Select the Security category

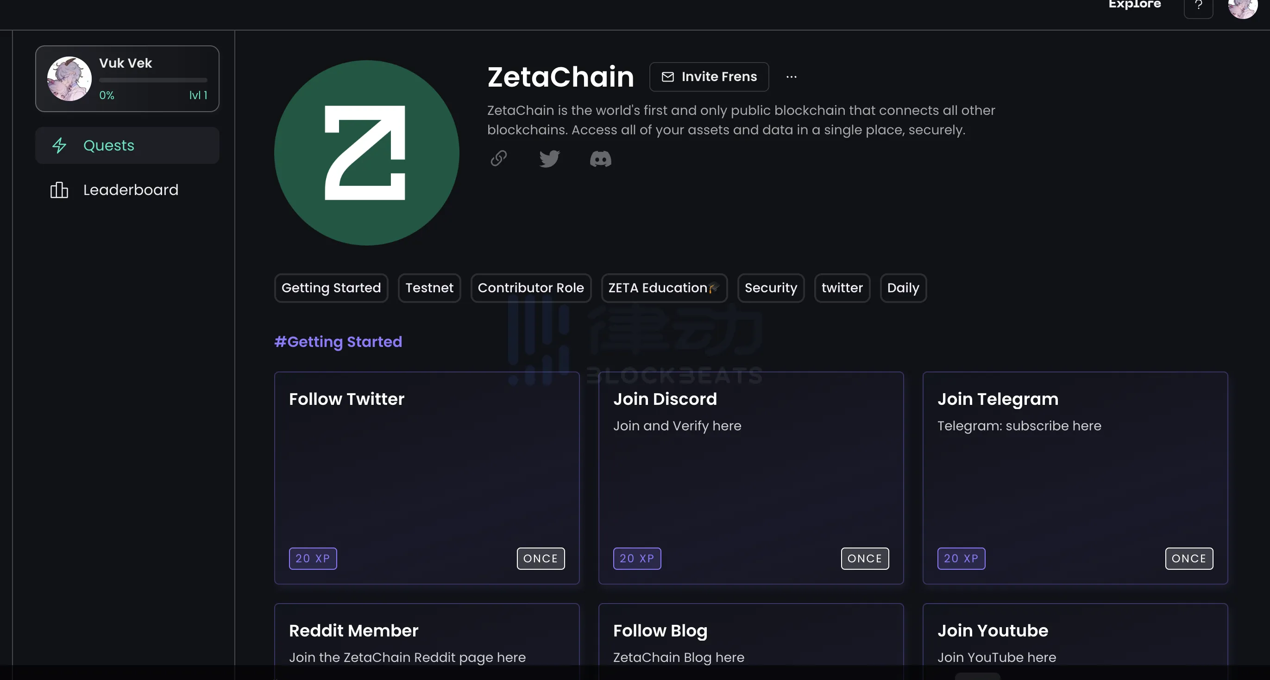[771, 288]
